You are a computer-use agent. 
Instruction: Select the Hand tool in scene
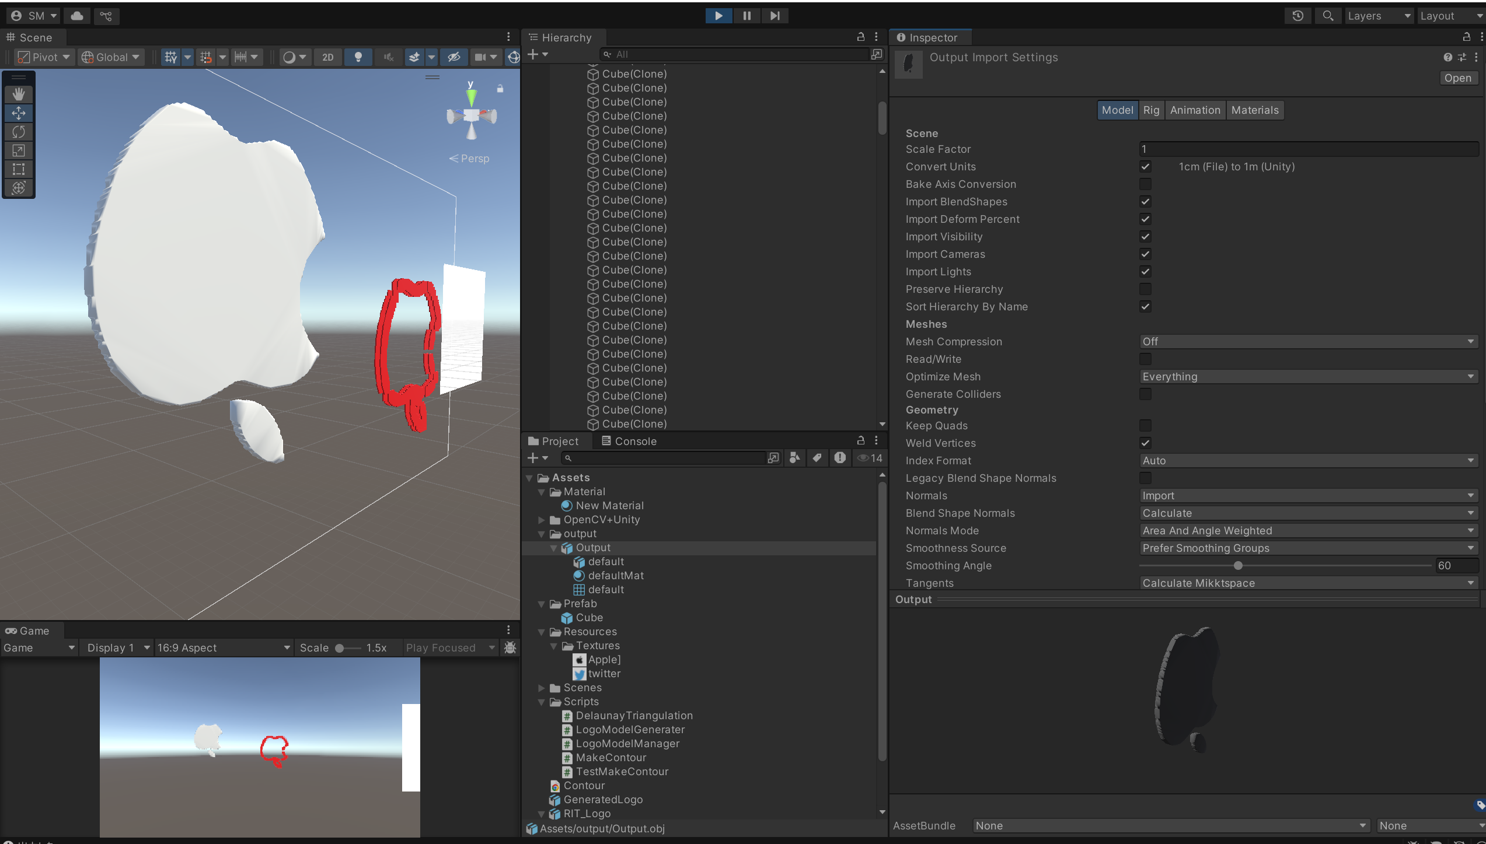[19, 94]
